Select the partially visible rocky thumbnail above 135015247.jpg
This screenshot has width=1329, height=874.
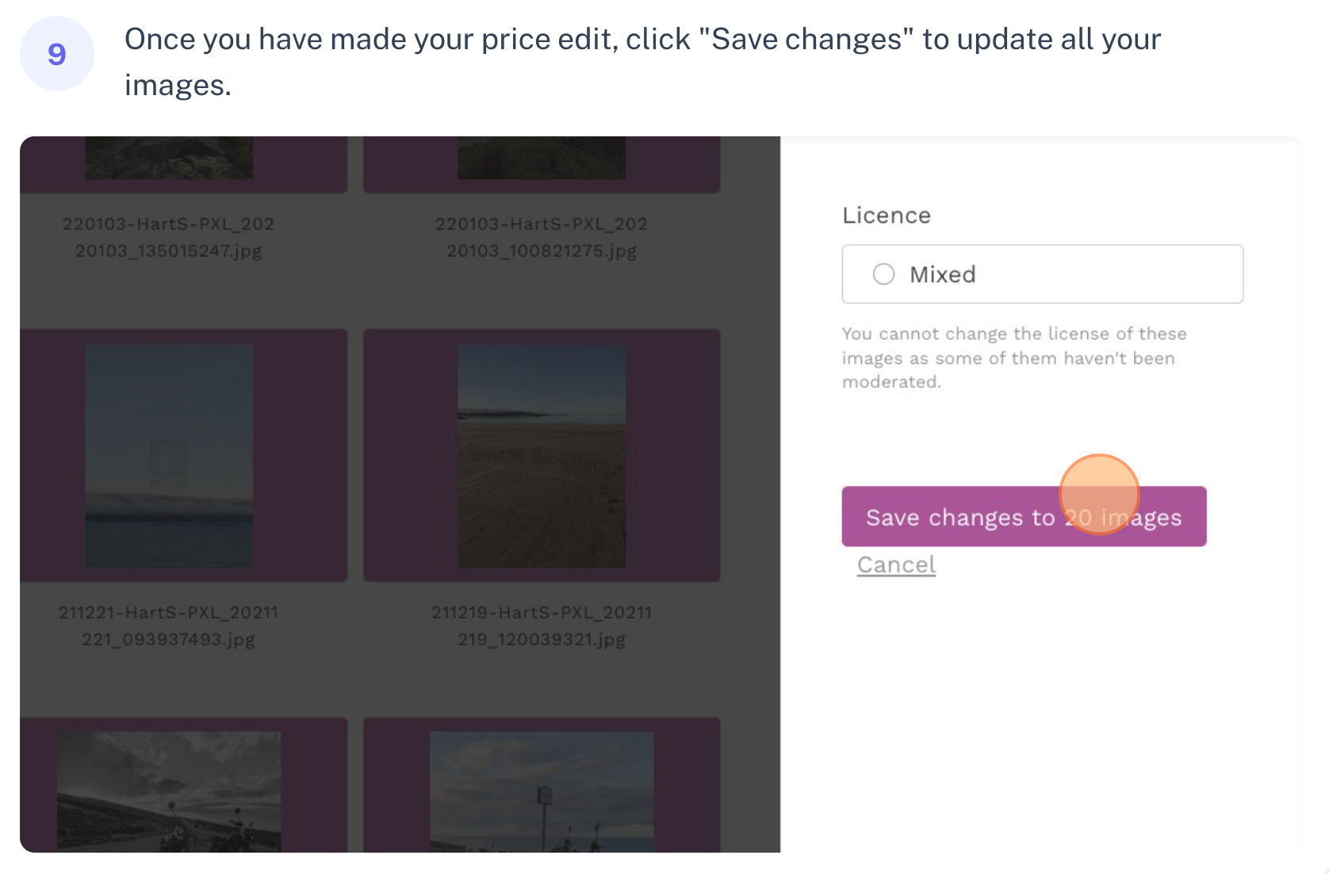coord(169,157)
